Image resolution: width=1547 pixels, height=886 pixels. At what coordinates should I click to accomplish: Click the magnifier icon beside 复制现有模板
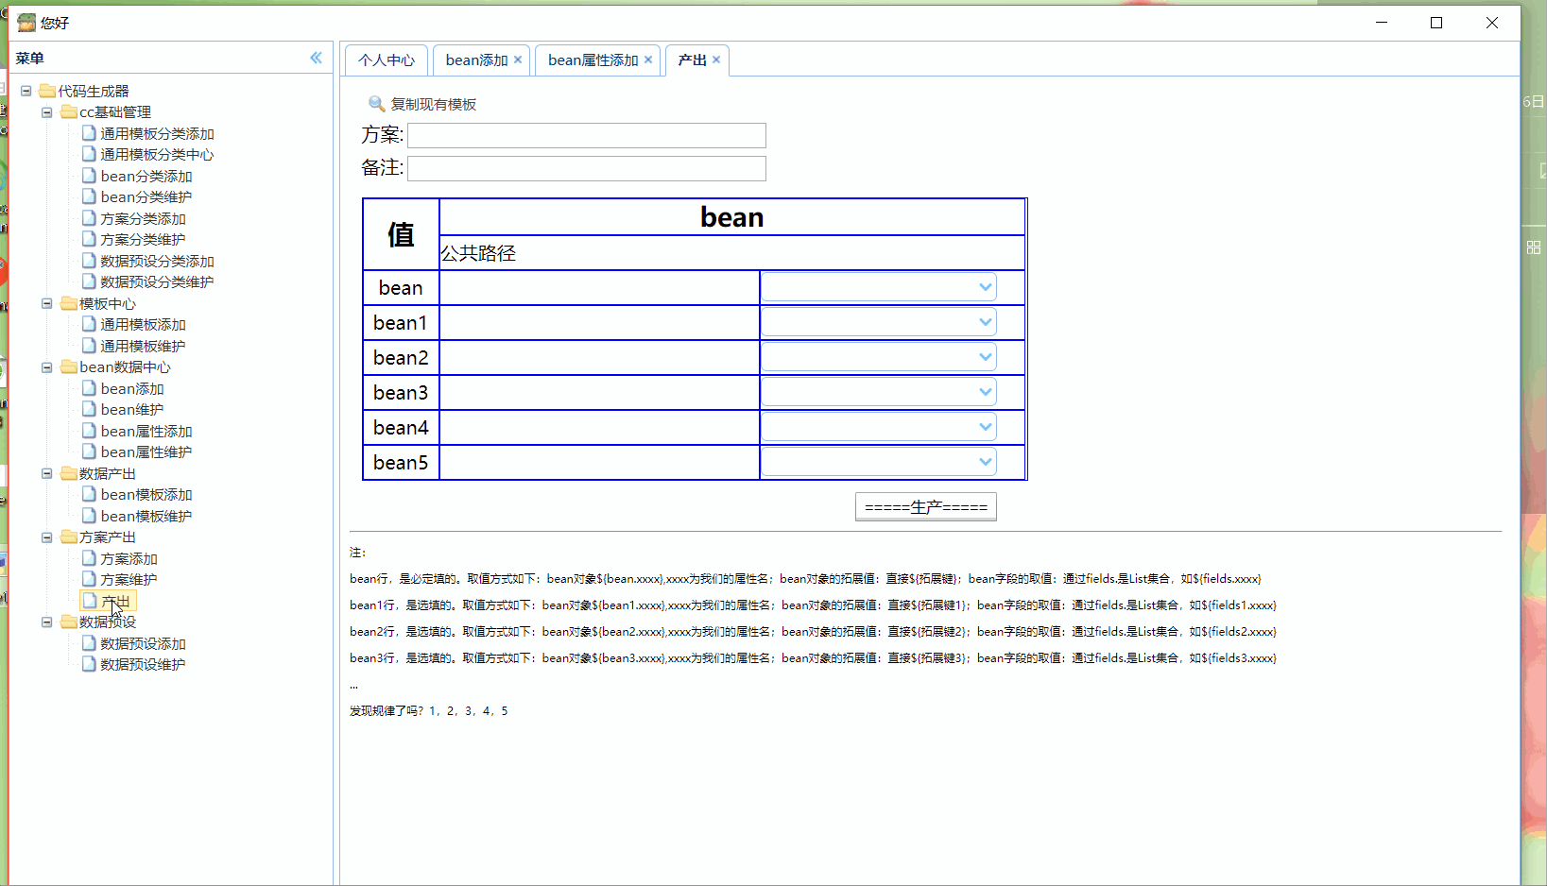pos(376,104)
